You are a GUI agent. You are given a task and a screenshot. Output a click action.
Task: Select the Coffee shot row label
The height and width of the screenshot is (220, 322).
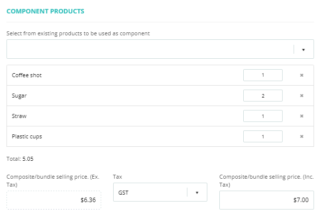(26, 75)
